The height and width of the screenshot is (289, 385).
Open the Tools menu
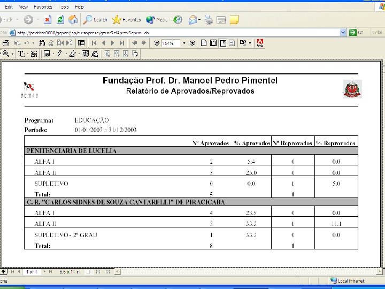[64, 7]
